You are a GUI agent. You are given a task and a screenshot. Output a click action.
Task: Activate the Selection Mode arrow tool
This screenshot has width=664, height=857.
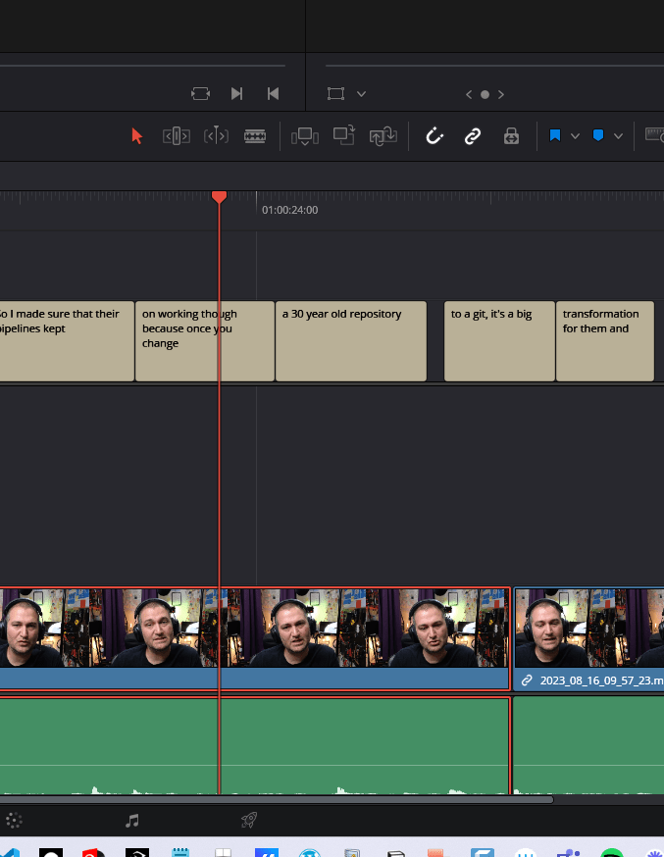tap(136, 135)
